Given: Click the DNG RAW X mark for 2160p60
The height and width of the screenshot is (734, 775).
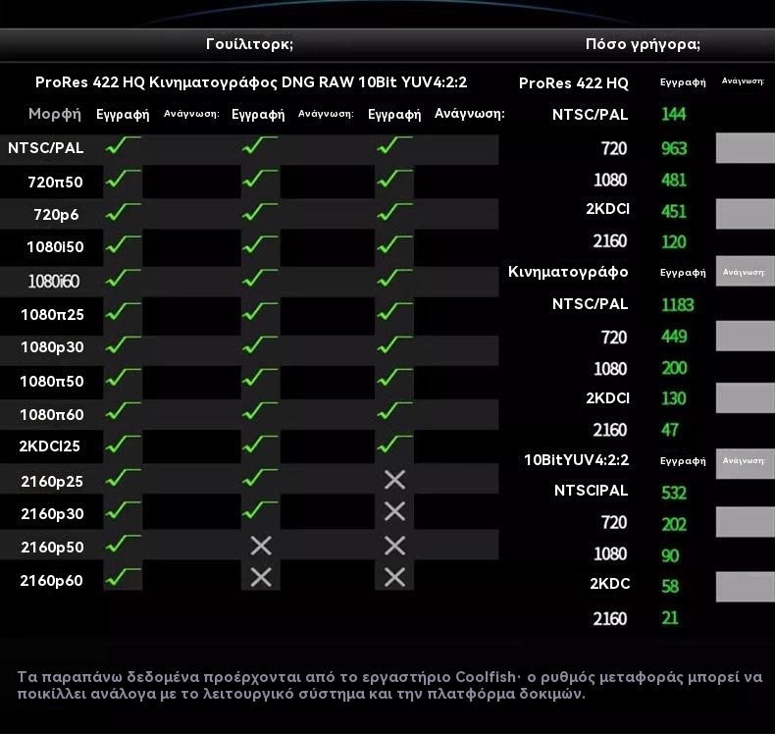Looking at the screenshot, I should coord(260,578).
